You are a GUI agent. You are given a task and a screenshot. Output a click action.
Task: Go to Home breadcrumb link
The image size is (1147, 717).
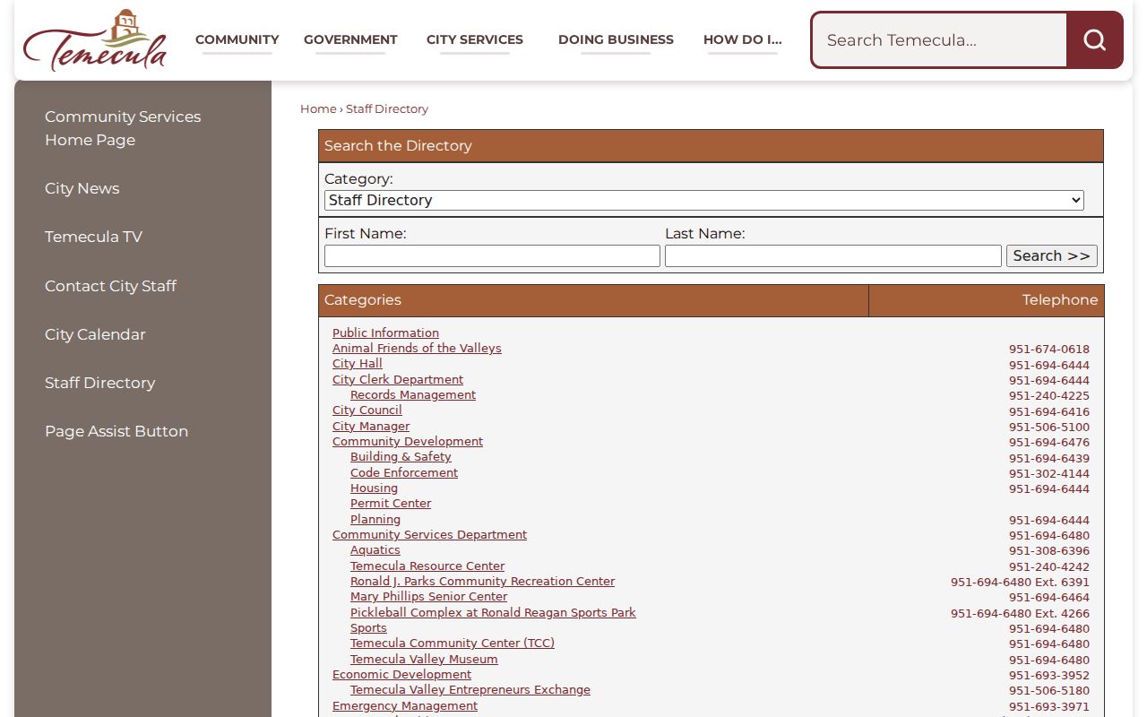click(318, 108)
